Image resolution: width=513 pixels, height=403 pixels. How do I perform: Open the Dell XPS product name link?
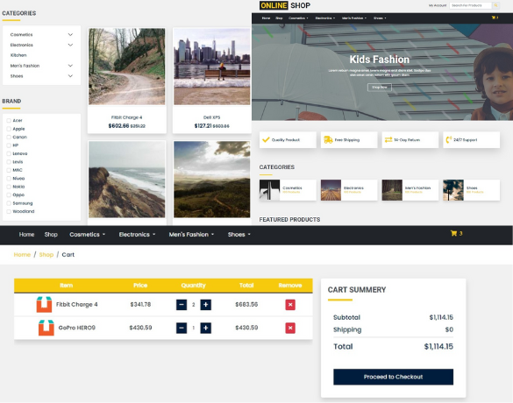[x=211, y=117]
